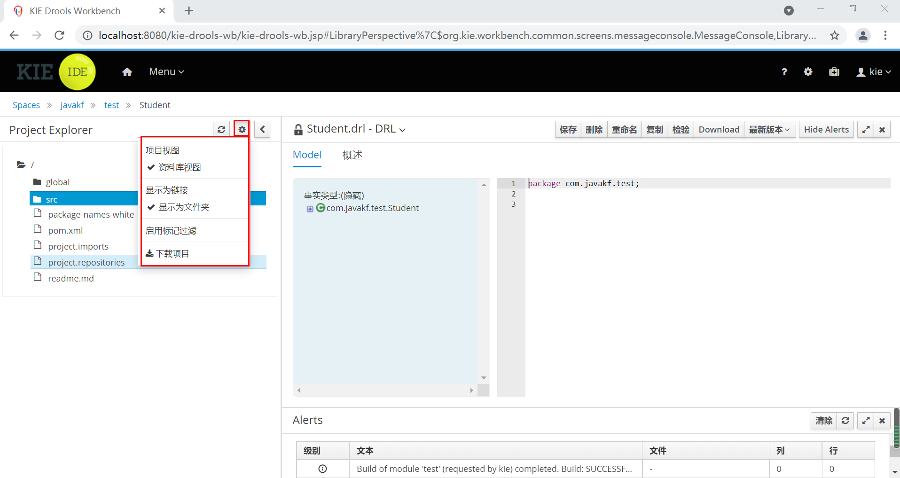Go to Spaces breadcrumb link
This screenshot has height=478, width=900.
coord(26,105)
